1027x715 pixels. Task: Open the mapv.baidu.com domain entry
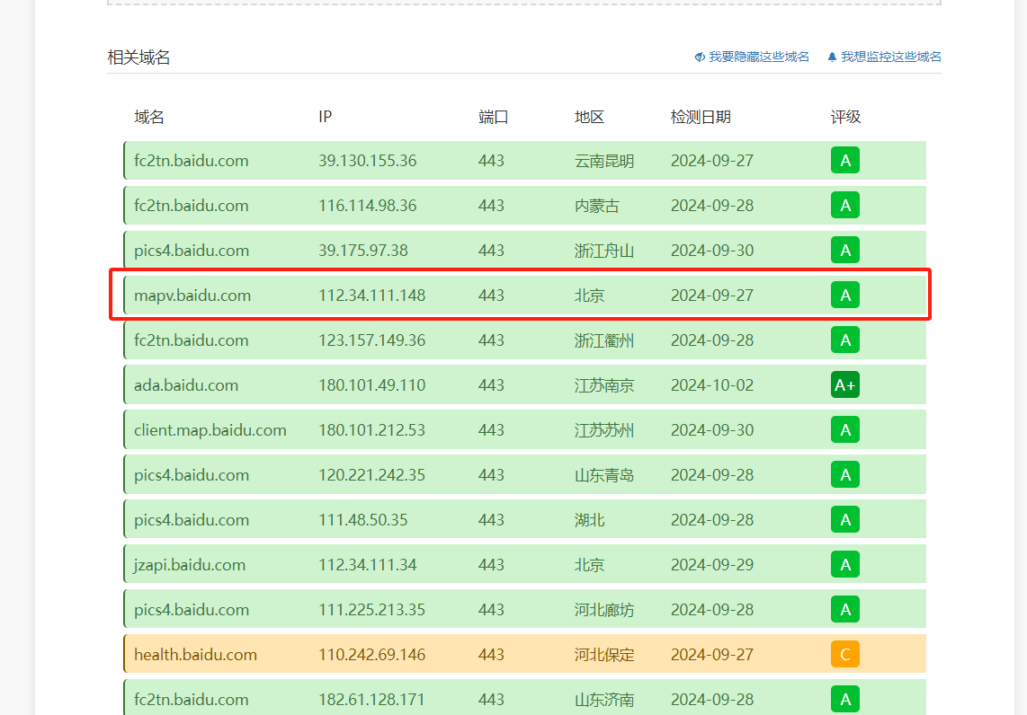(192, 296)
